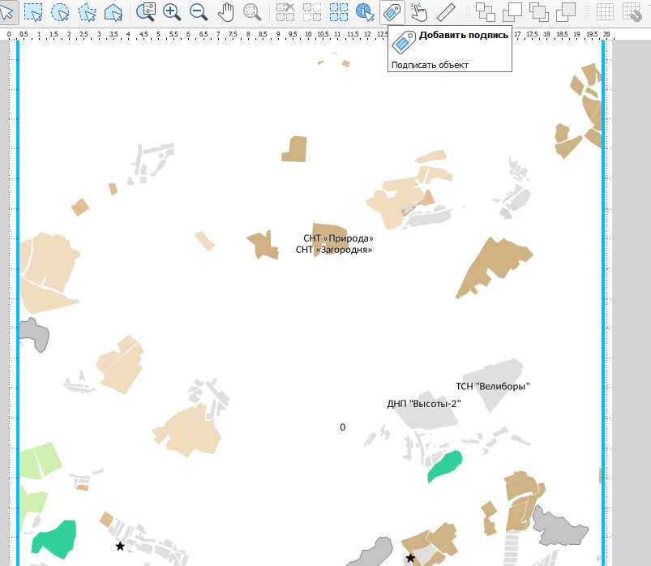The image size is (651, 566).
Task: Activate the pan hand tool
Action: [226, 11]
